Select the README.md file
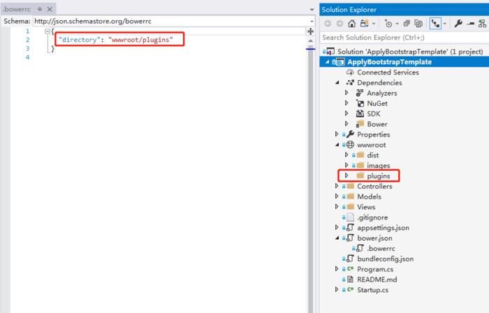The width and height of the screenshot is (489, 313). 377,280
